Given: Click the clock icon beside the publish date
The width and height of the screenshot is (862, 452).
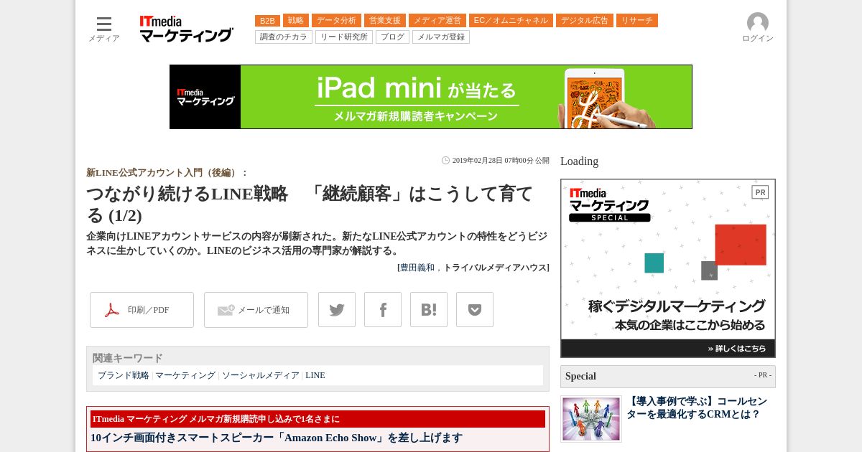Looking at the screenshot, I should click(445, 161).
